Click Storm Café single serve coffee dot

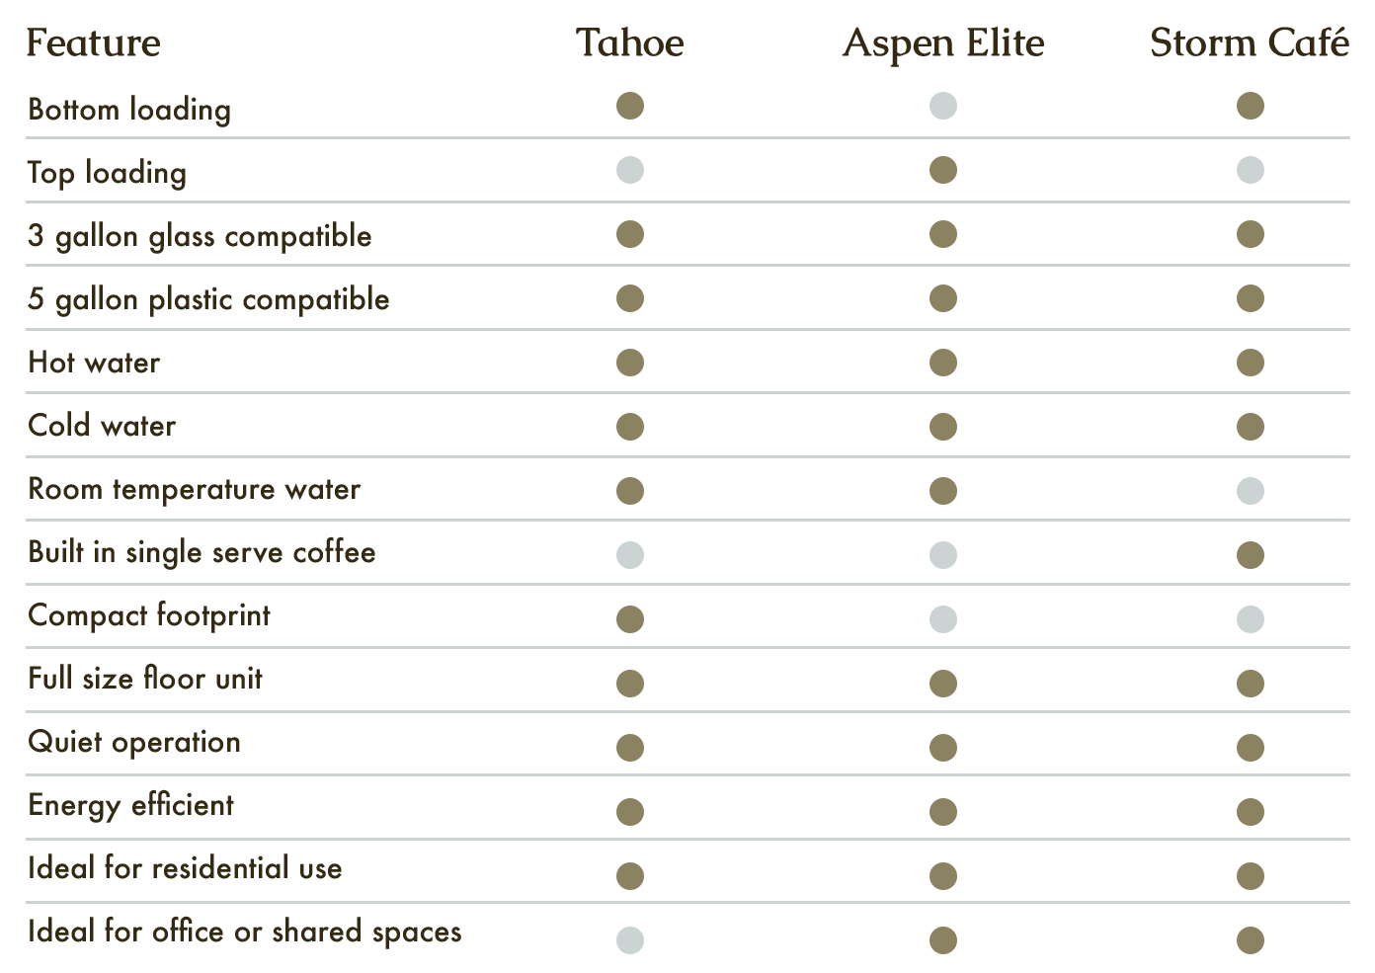tap(1251, 555)
